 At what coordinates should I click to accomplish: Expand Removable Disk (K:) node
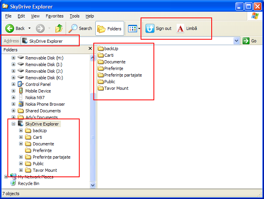point(13,78)
